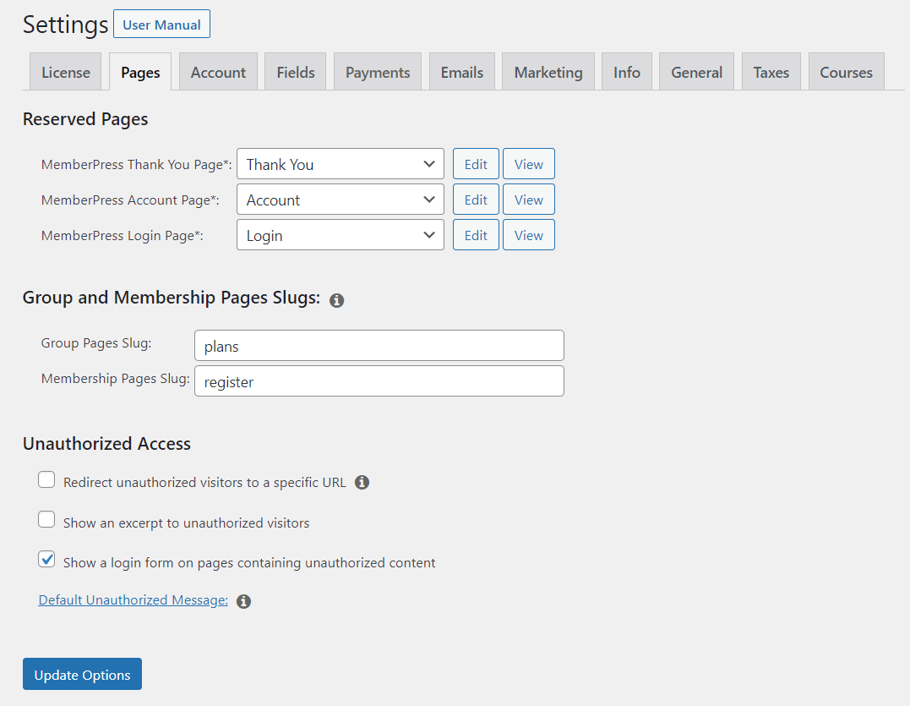Click the Update Options button
The height and width of the screenshot is (706, 910).
click(x=83, y=675)
